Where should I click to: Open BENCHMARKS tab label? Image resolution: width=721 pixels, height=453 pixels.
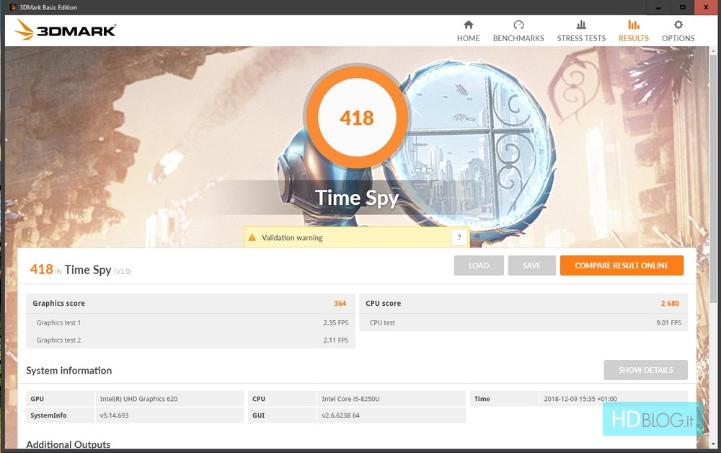518,38
